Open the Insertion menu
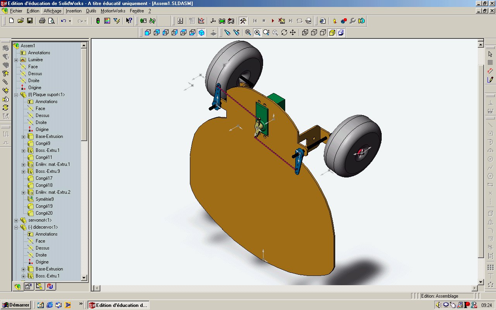 click(74, 11)
